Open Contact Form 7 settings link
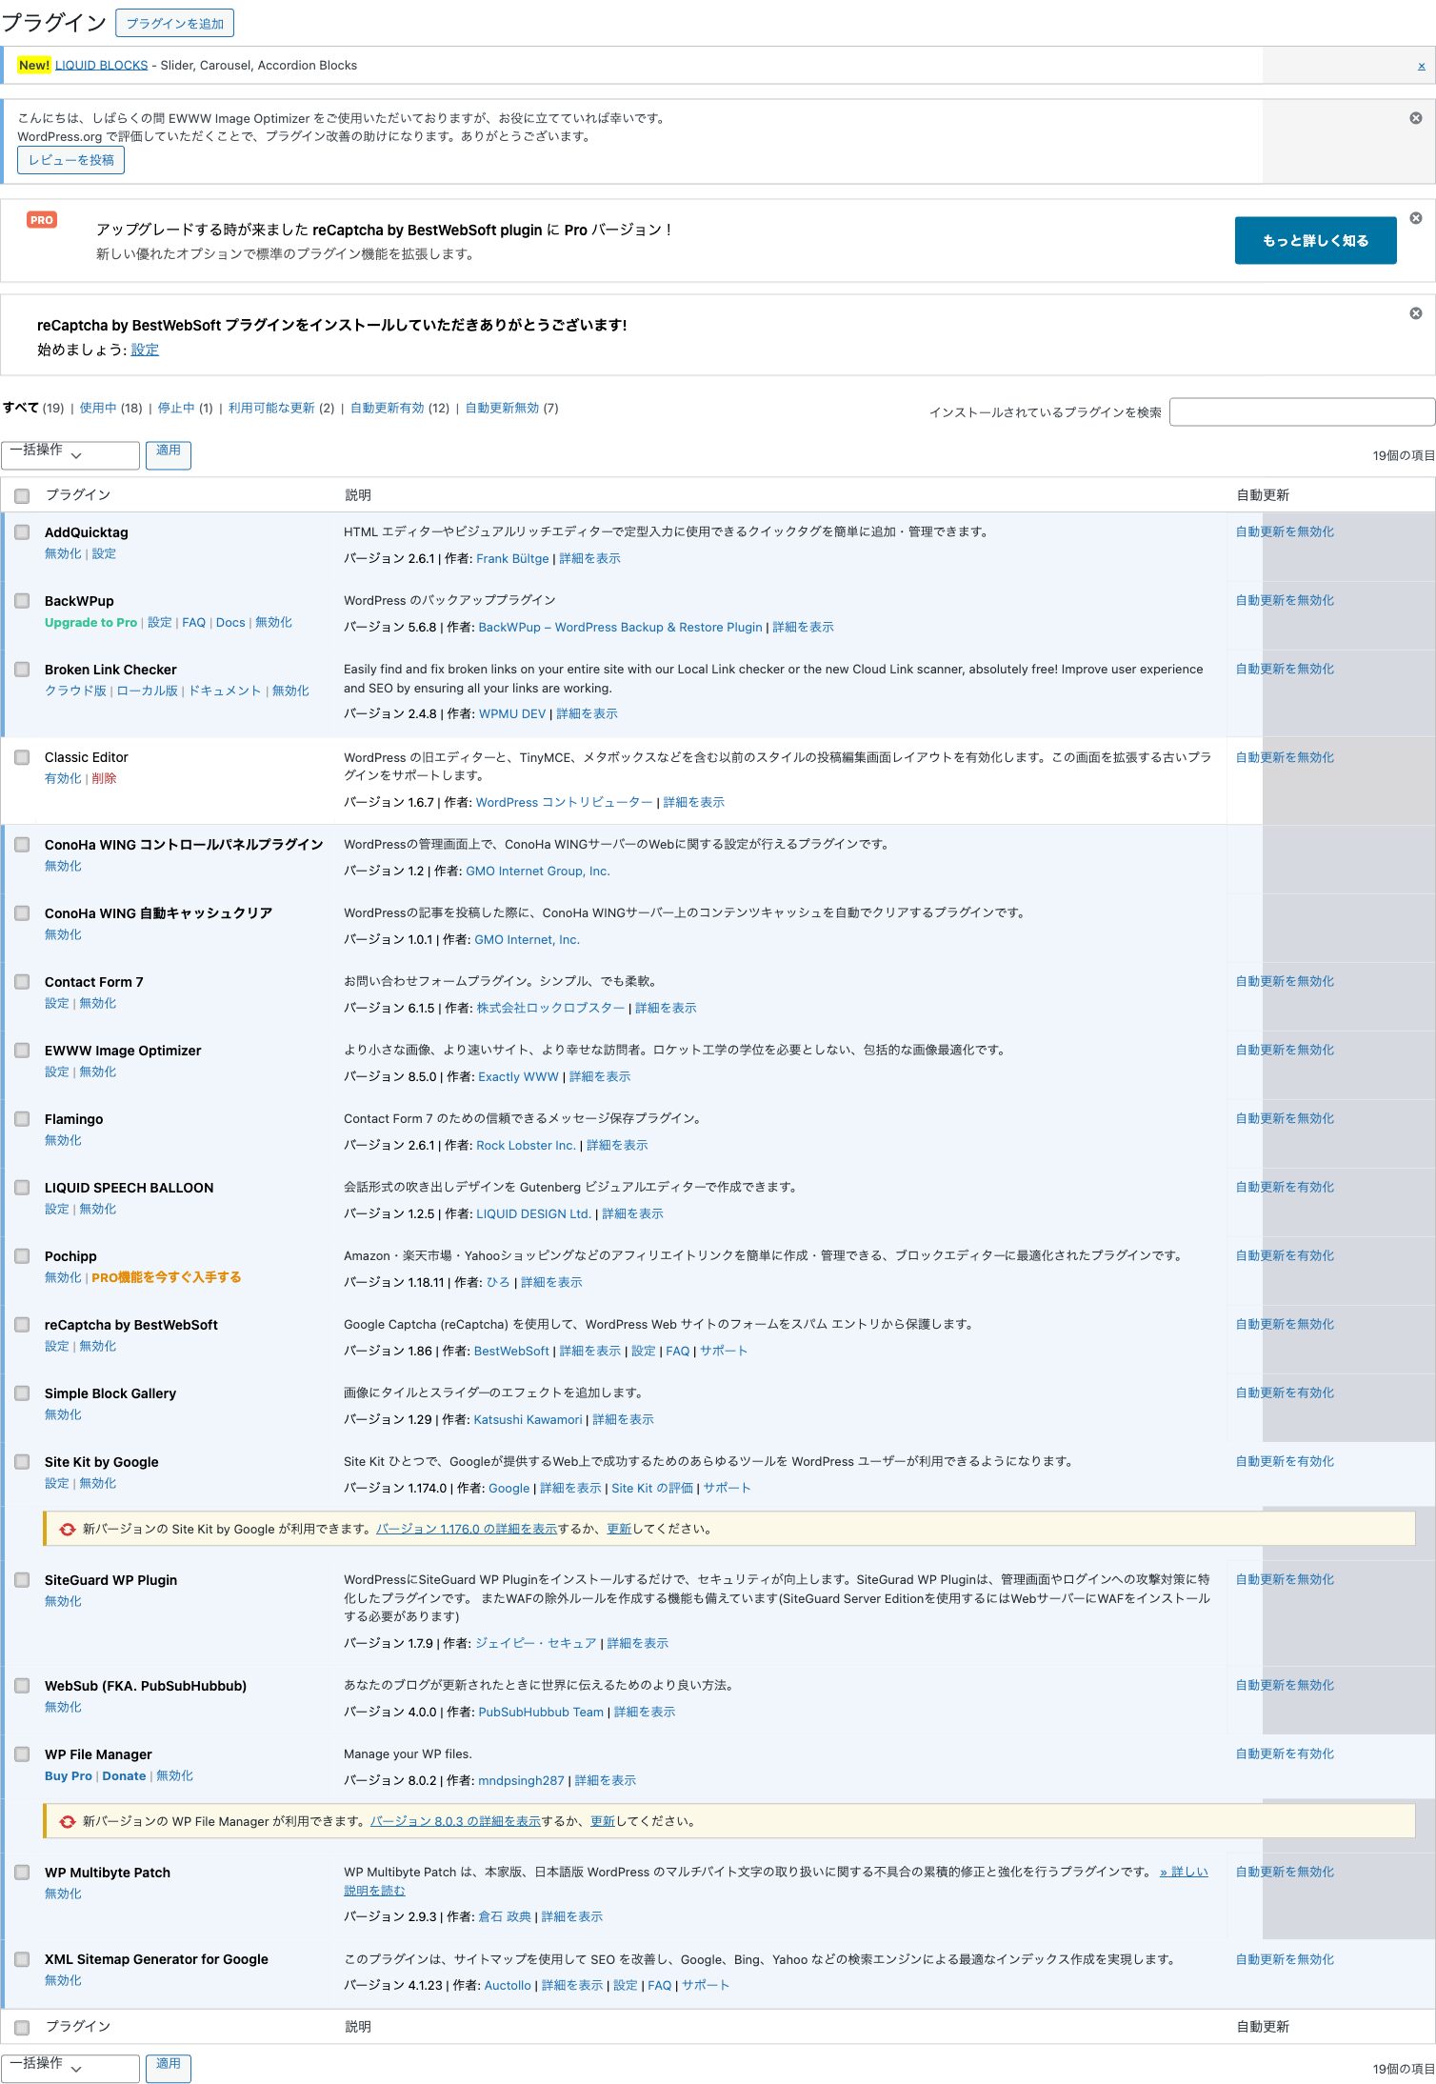1436x2084 pixels. (x=57, y=1003)
